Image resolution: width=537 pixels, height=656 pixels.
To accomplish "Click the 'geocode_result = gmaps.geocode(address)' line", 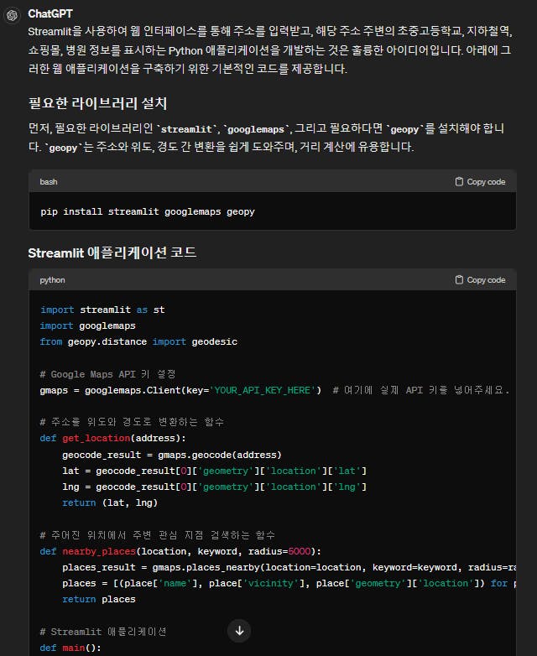I will click(172, 455).
